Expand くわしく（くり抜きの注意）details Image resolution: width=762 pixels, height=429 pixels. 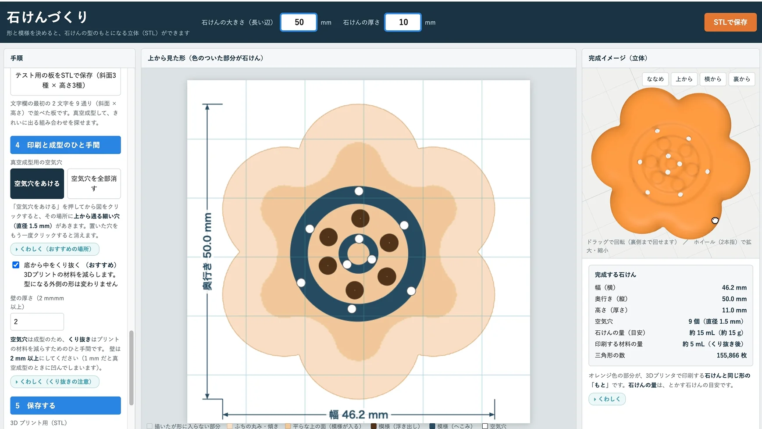(55, 382)
